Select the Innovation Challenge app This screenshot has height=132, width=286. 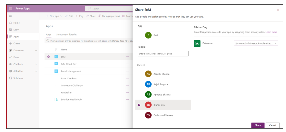(x=72, y=86)
